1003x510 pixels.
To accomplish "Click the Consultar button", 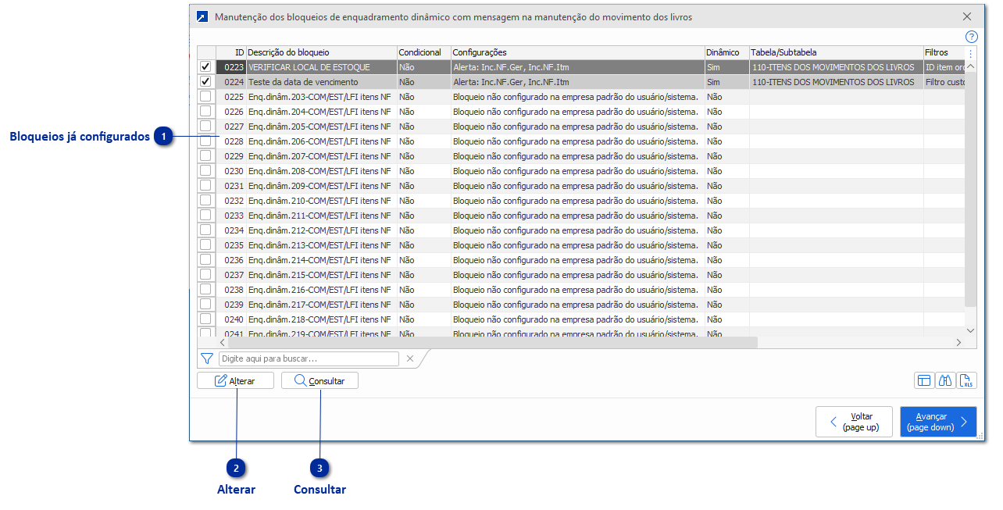I will [x=319, y=380].
